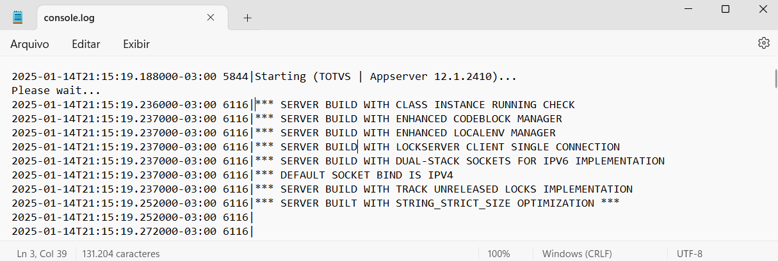
Task: Click the 131.204 caracteres count
Action: point(121,253)
